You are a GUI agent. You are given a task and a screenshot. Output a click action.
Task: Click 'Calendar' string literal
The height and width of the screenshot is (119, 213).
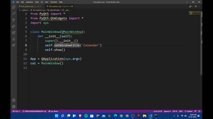tap(91, 45)
